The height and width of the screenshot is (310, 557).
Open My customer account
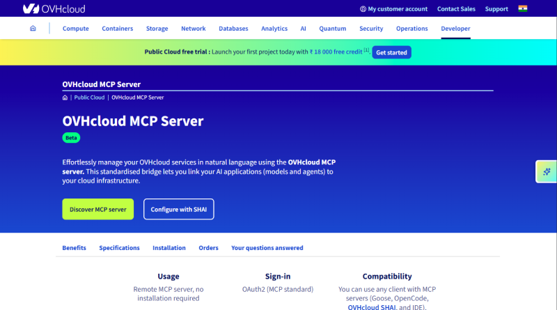(x=393, y=9)
